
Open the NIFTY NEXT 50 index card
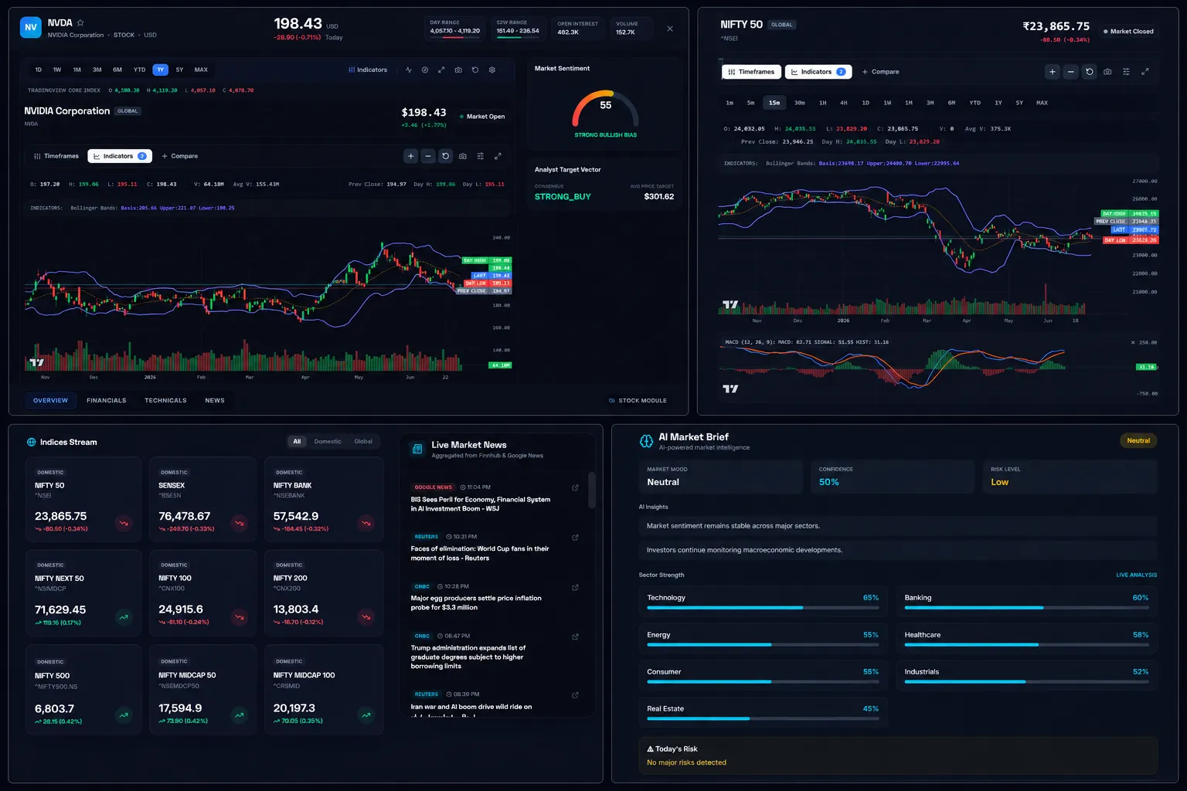click(83, 593)
